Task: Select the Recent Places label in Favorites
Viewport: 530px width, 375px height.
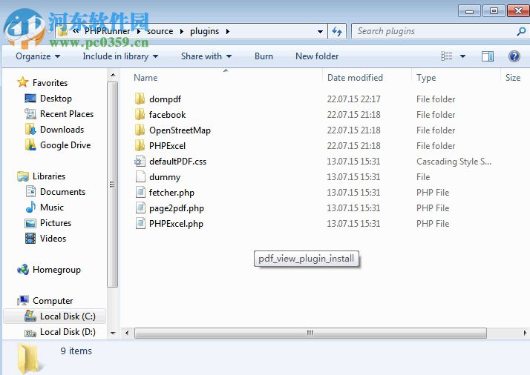Action: pos(67,114)
